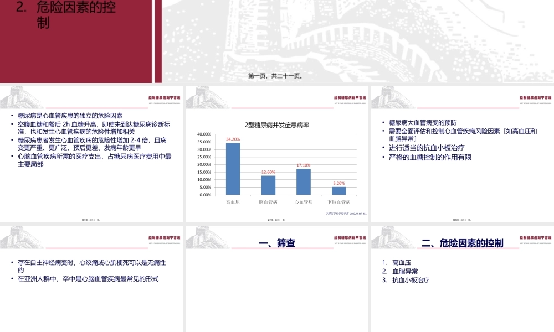The height and width of the screenshot is (332, 554).
Task: Select the bullet '糖尿病是心血管疾患的独立的危险因素'
Action: coord(70,116)
